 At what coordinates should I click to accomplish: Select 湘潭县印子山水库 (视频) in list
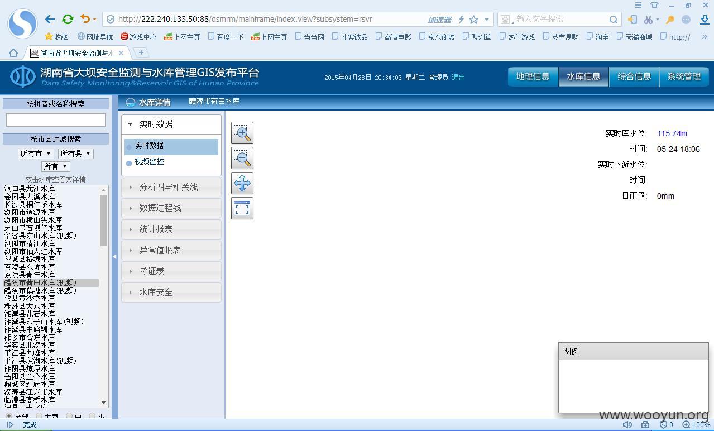click(51, 322)
